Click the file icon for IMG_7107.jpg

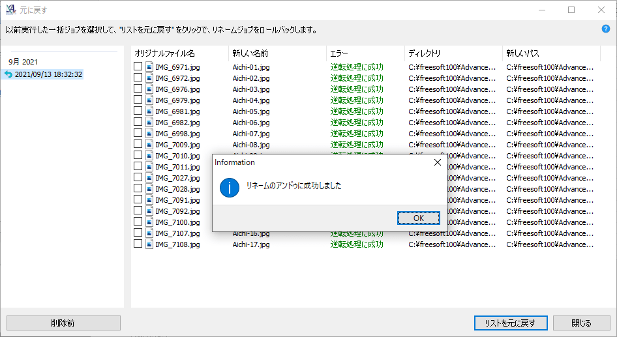click(149, 233)
